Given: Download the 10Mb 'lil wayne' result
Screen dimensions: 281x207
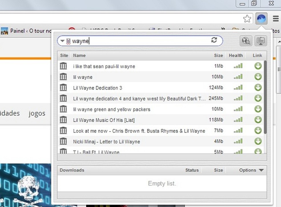Looking at the screenshot, I should (x=258, y=77).
